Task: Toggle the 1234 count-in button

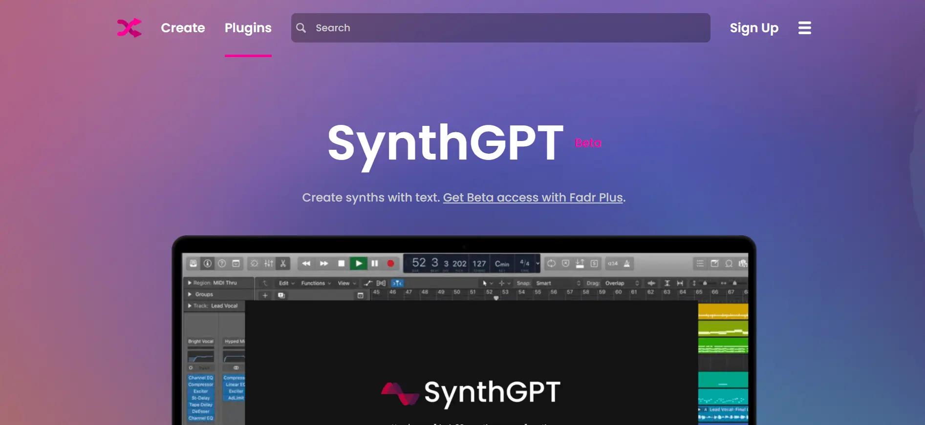Action: (x=613, y=263)
